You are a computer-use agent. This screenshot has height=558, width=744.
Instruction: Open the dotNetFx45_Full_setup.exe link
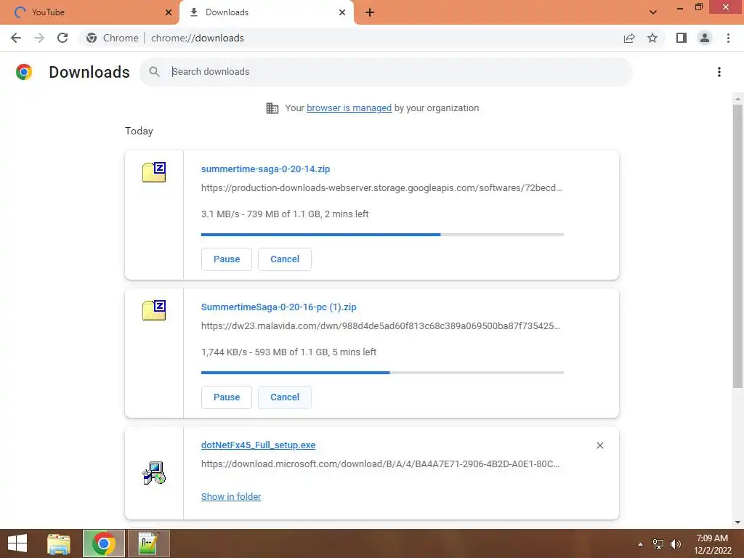258,445
